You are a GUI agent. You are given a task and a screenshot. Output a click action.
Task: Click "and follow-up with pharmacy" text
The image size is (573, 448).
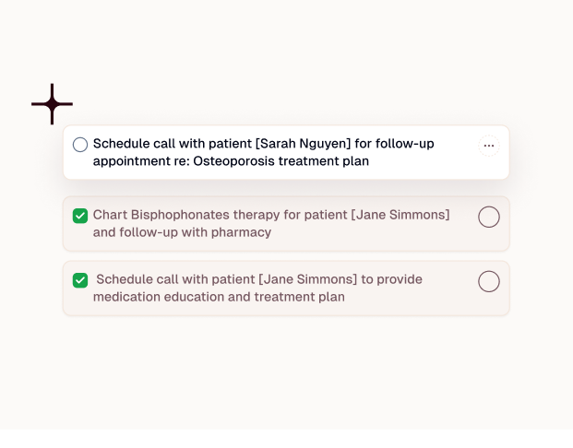tap(183, 232)
